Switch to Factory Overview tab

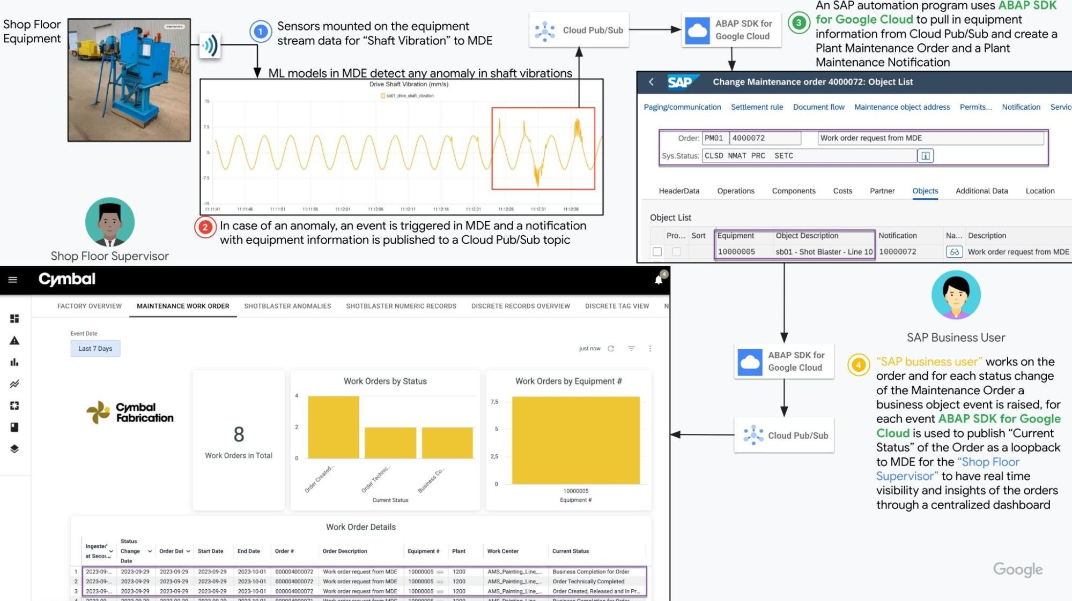90,306
